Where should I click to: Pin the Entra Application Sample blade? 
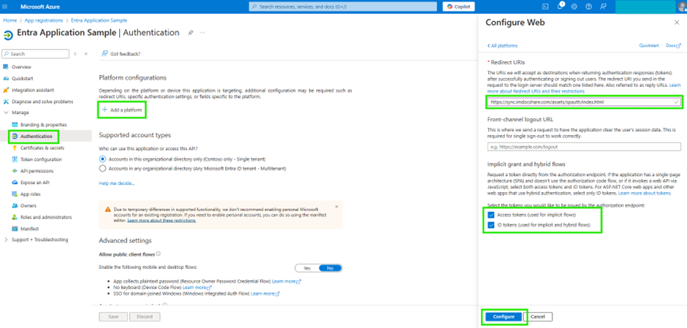coord(191,33)
